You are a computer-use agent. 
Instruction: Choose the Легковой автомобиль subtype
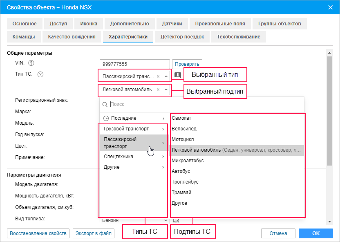click(x=237, y=150)
